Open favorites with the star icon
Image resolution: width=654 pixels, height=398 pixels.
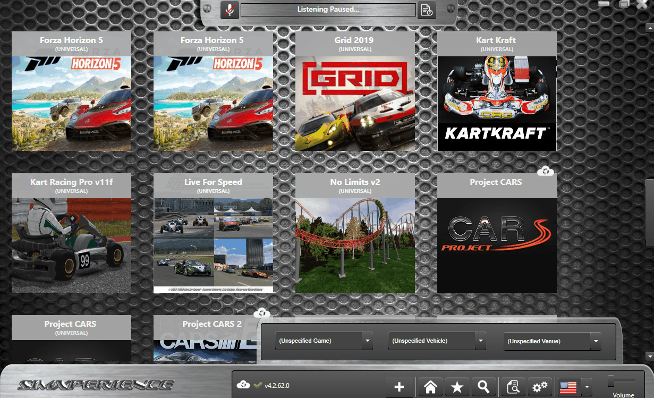457,387
